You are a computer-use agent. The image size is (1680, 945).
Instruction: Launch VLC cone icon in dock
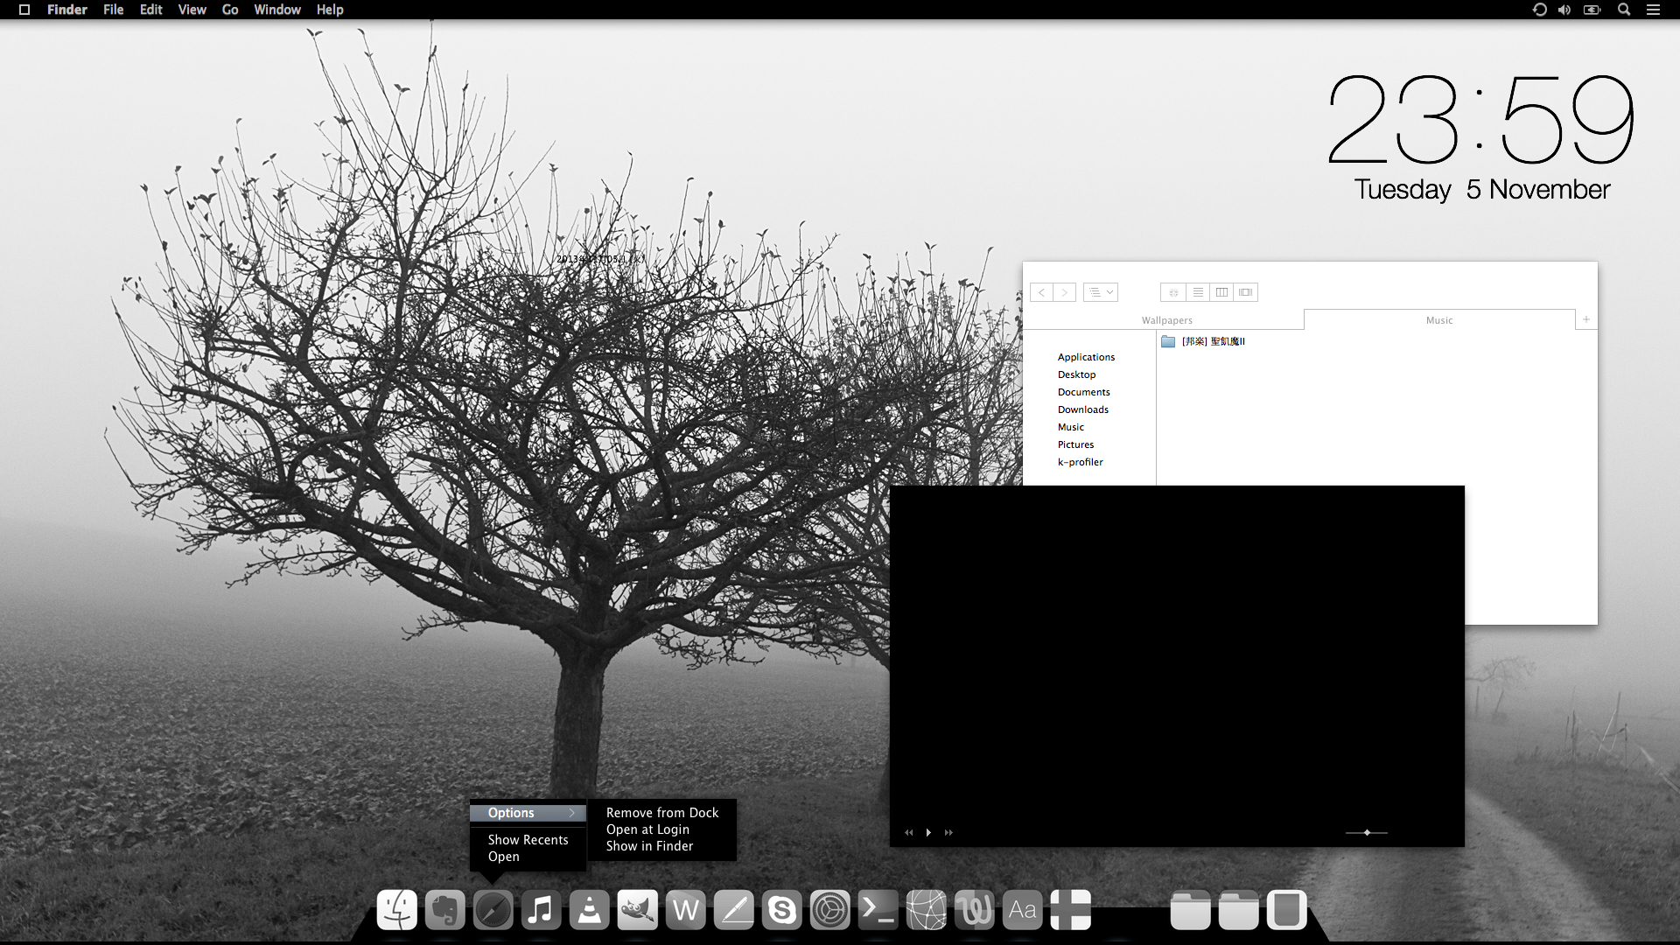(x=589, y=910)
